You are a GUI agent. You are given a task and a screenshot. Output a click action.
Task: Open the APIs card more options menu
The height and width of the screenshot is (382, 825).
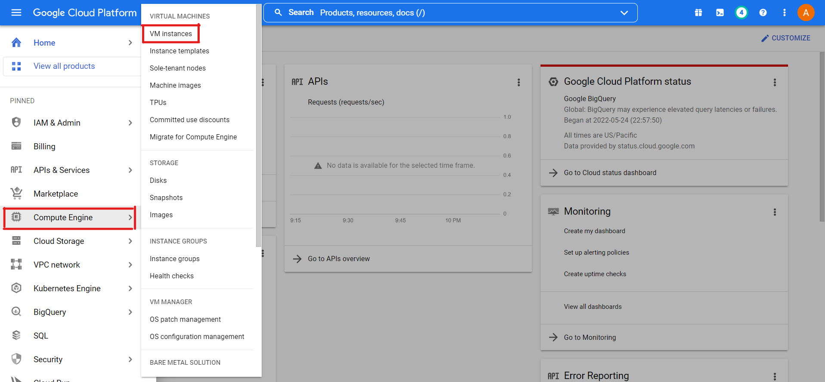[x=519, y=82]
